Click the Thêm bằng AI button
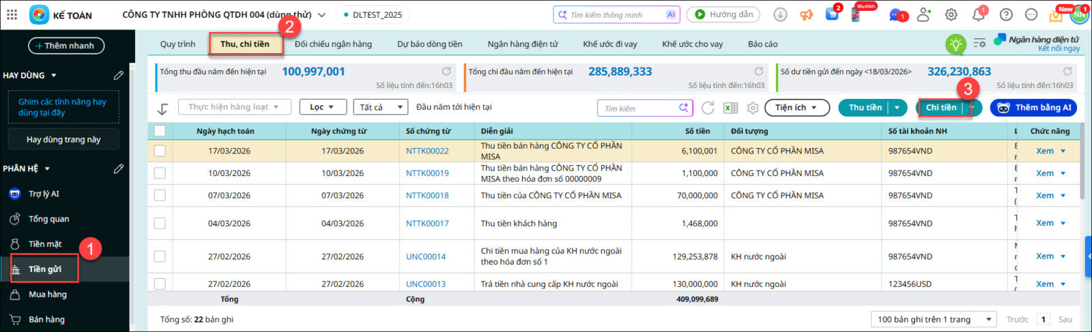This screenshot has height=332, width=1092. coord(1033,108)
